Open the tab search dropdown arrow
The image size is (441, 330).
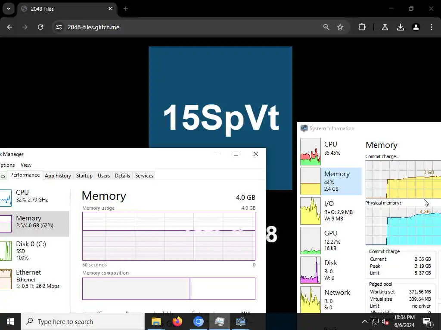tap(9, 9)
